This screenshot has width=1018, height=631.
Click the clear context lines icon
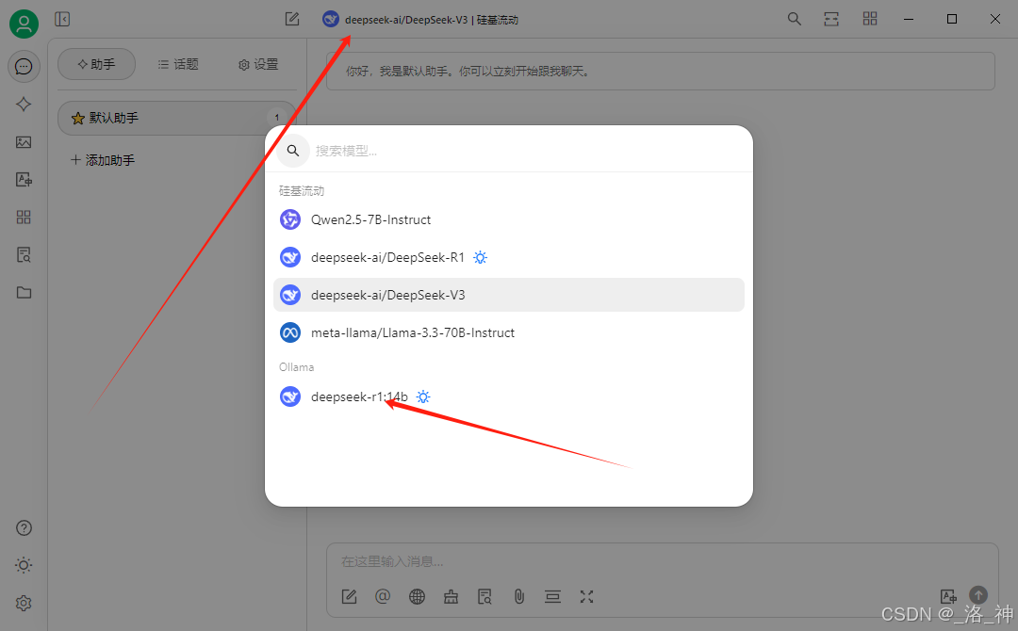tap(552, 597)
